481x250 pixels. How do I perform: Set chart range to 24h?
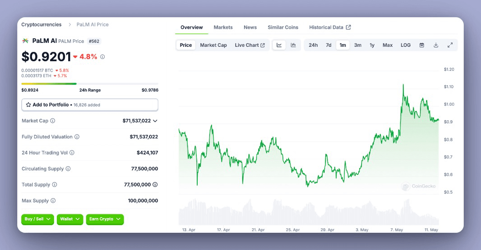pos(313,45)
